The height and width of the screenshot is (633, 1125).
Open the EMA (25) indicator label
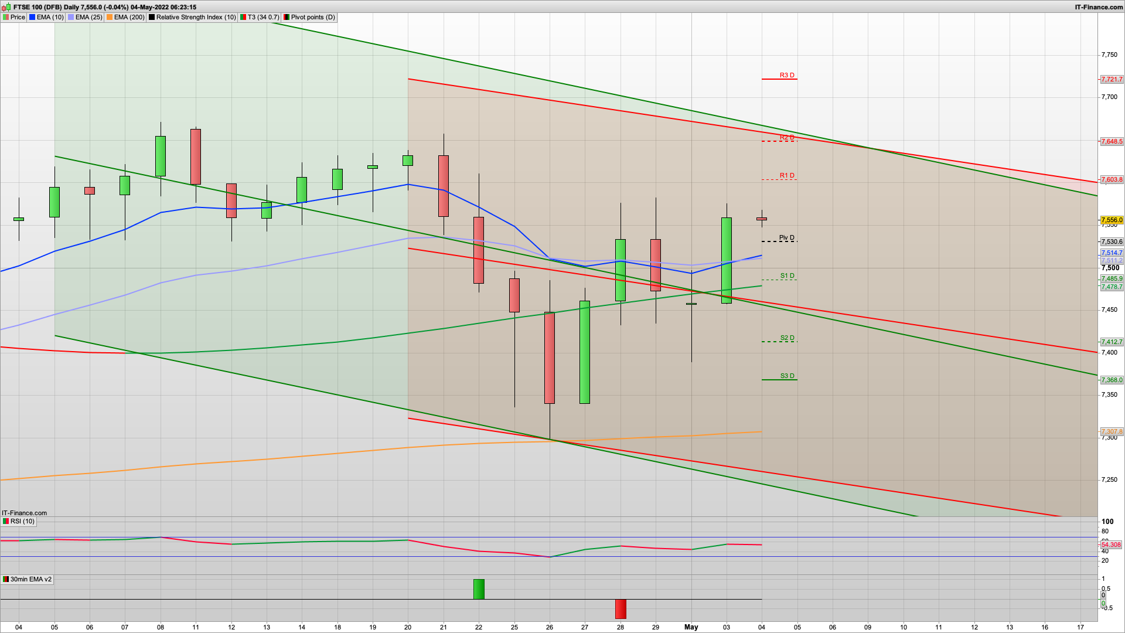(88, 17)
